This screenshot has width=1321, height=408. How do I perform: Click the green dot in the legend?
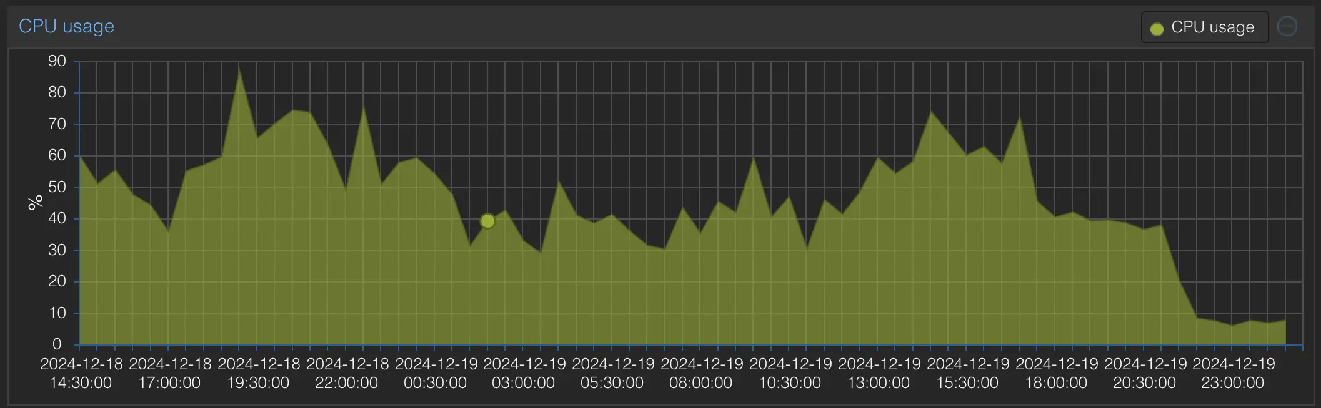point(1157,29)
